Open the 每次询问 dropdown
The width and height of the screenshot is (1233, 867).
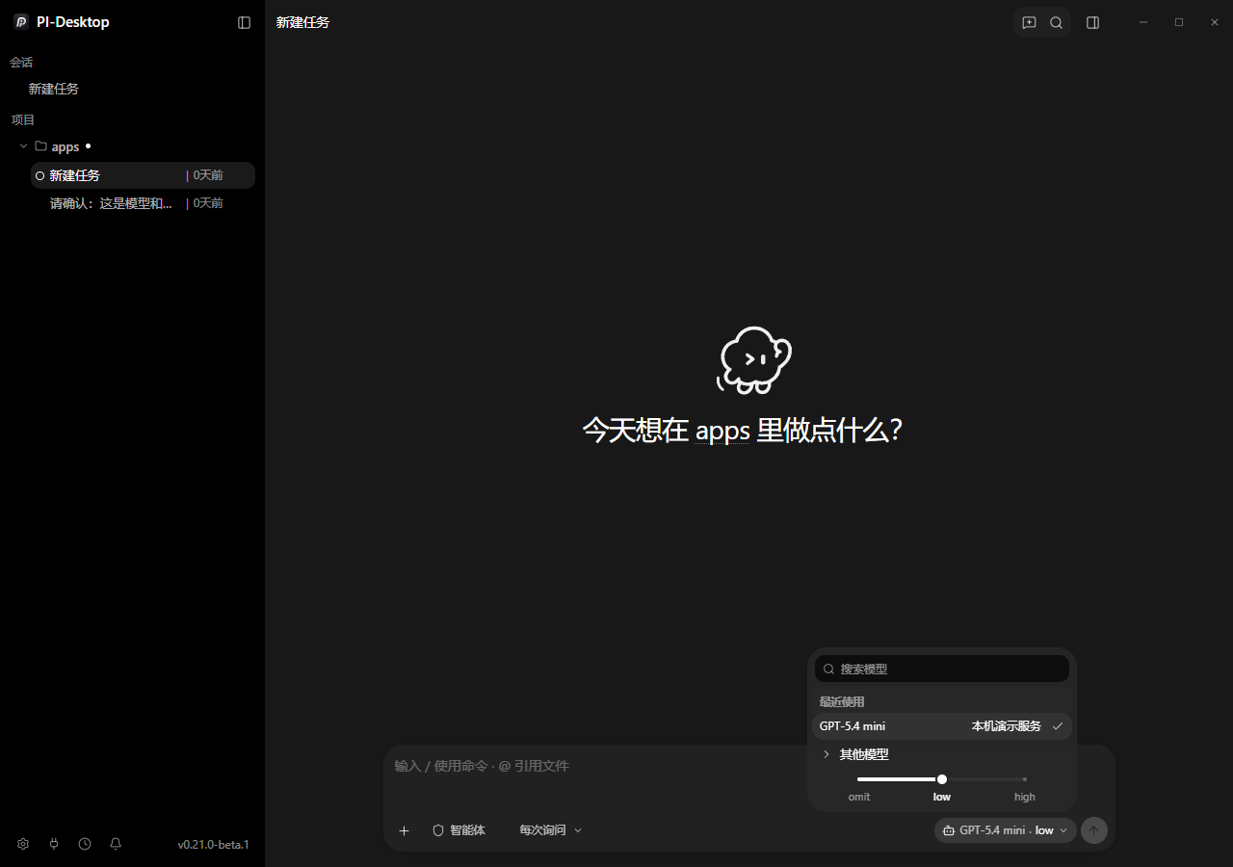[x=551, y=830]
